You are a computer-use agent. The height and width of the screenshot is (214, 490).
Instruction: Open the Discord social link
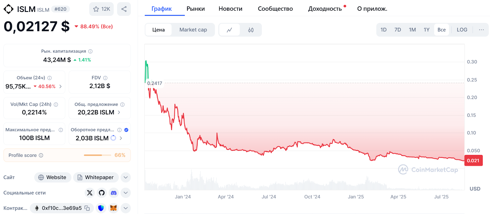coord(114,193)
